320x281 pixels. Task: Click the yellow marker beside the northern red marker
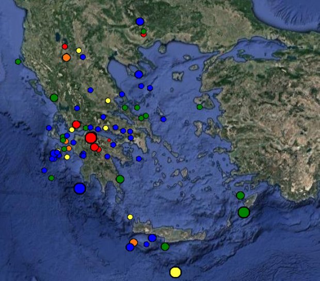tap(78, 50)
